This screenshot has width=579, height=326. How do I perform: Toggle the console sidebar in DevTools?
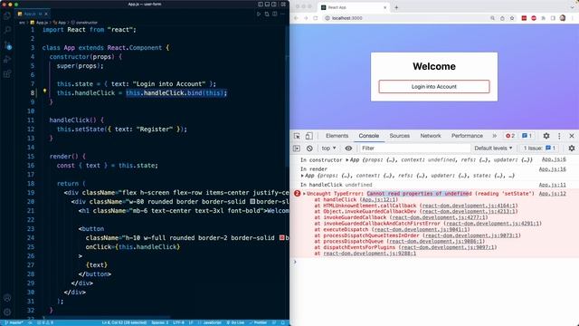click(x=297, y=149)
